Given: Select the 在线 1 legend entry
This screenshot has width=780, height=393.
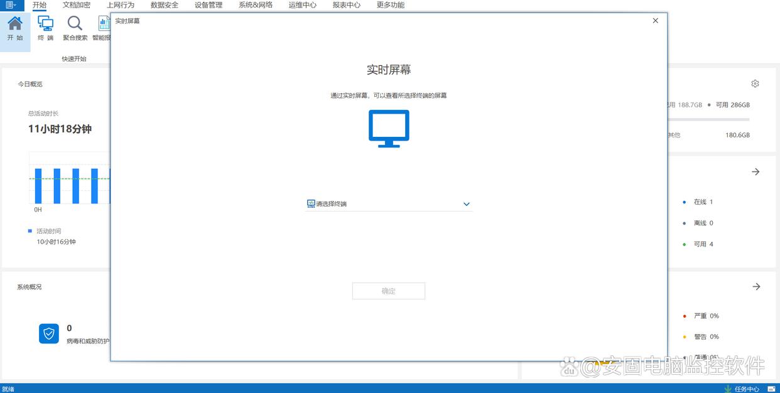Looking at the screenshot, I should coord(698,202).
